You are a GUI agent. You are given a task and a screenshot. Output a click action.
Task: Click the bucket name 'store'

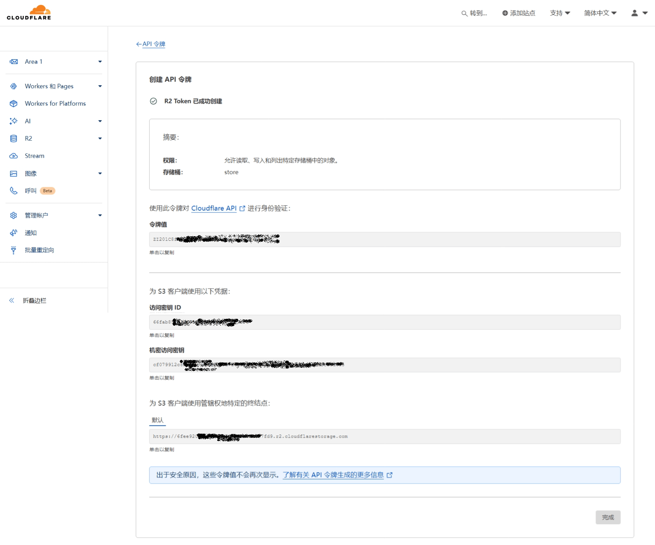tap(231, 172)
